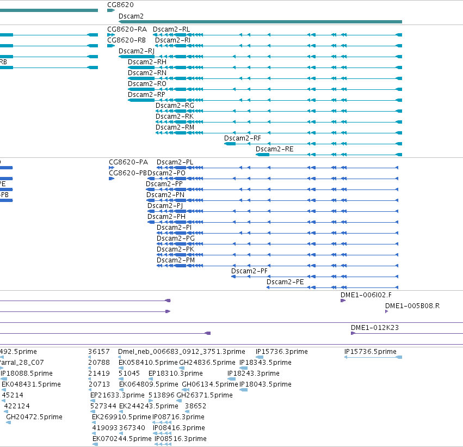Select the EK269910.5prime EST label
The width and height of the screenshot is (463, 447).
tap(121, 418)
